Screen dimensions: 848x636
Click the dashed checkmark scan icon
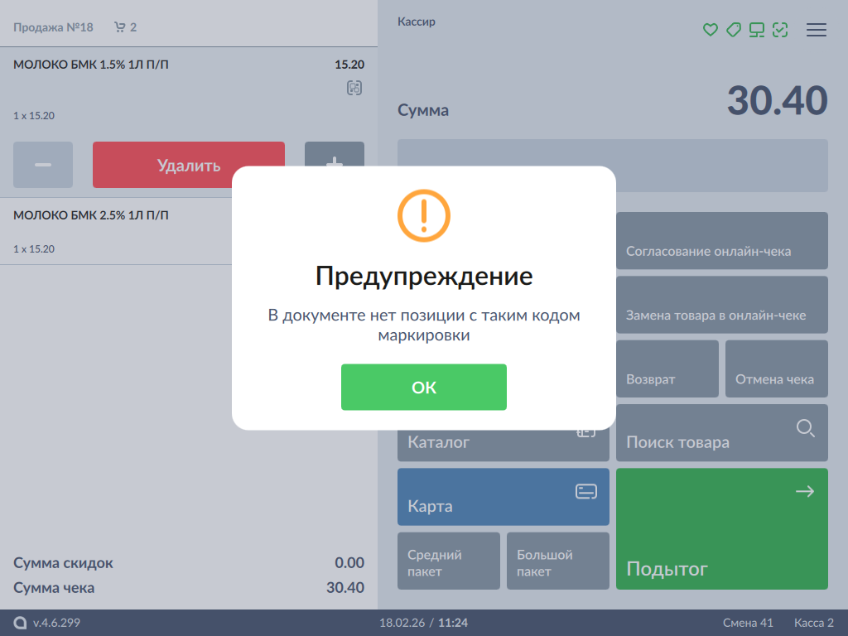point(779,30)
